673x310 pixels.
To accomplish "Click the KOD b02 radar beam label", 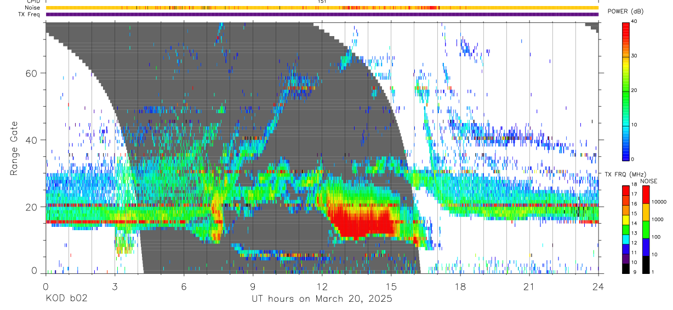I will (66, 299).
